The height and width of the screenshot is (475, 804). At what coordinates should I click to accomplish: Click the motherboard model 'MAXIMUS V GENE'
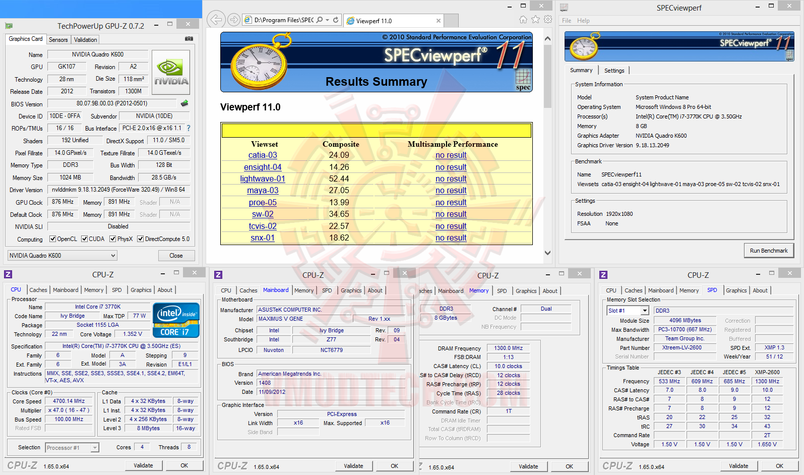305,319
